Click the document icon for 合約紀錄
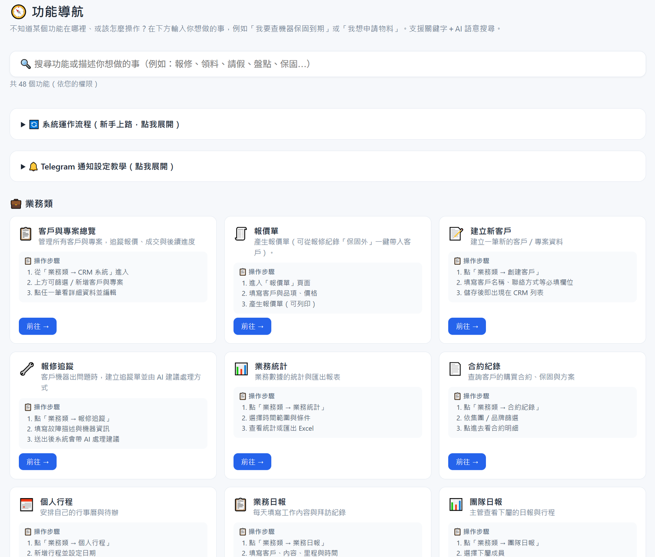The height and width of the screenshot is (557, 655). coord(455,369)
